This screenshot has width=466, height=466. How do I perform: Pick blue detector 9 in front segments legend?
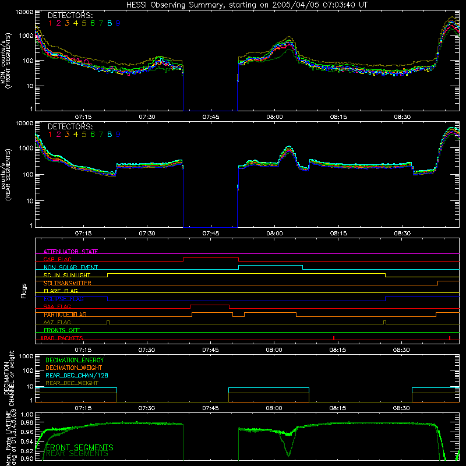(118, 23)
